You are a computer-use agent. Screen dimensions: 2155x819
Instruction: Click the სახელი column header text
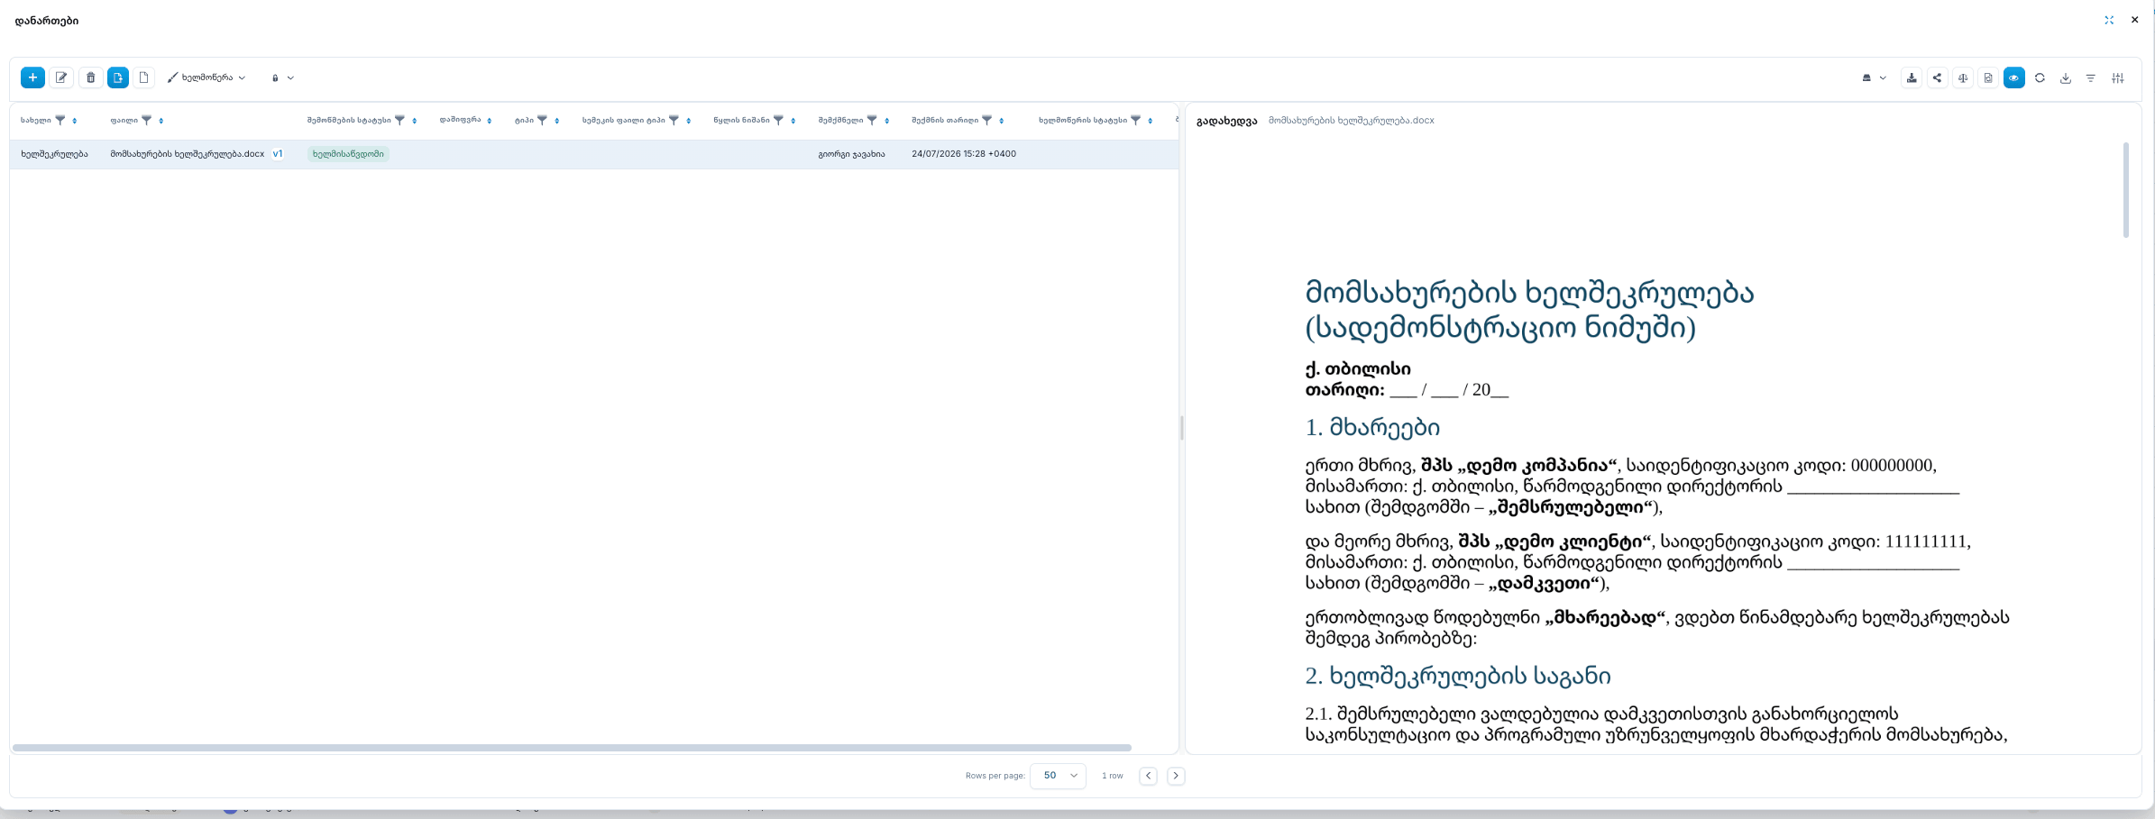[x=36, y=121]
